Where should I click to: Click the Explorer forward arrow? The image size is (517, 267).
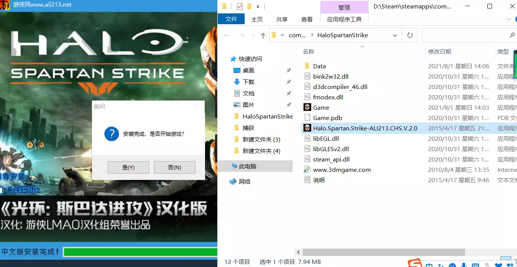[242, 35]
